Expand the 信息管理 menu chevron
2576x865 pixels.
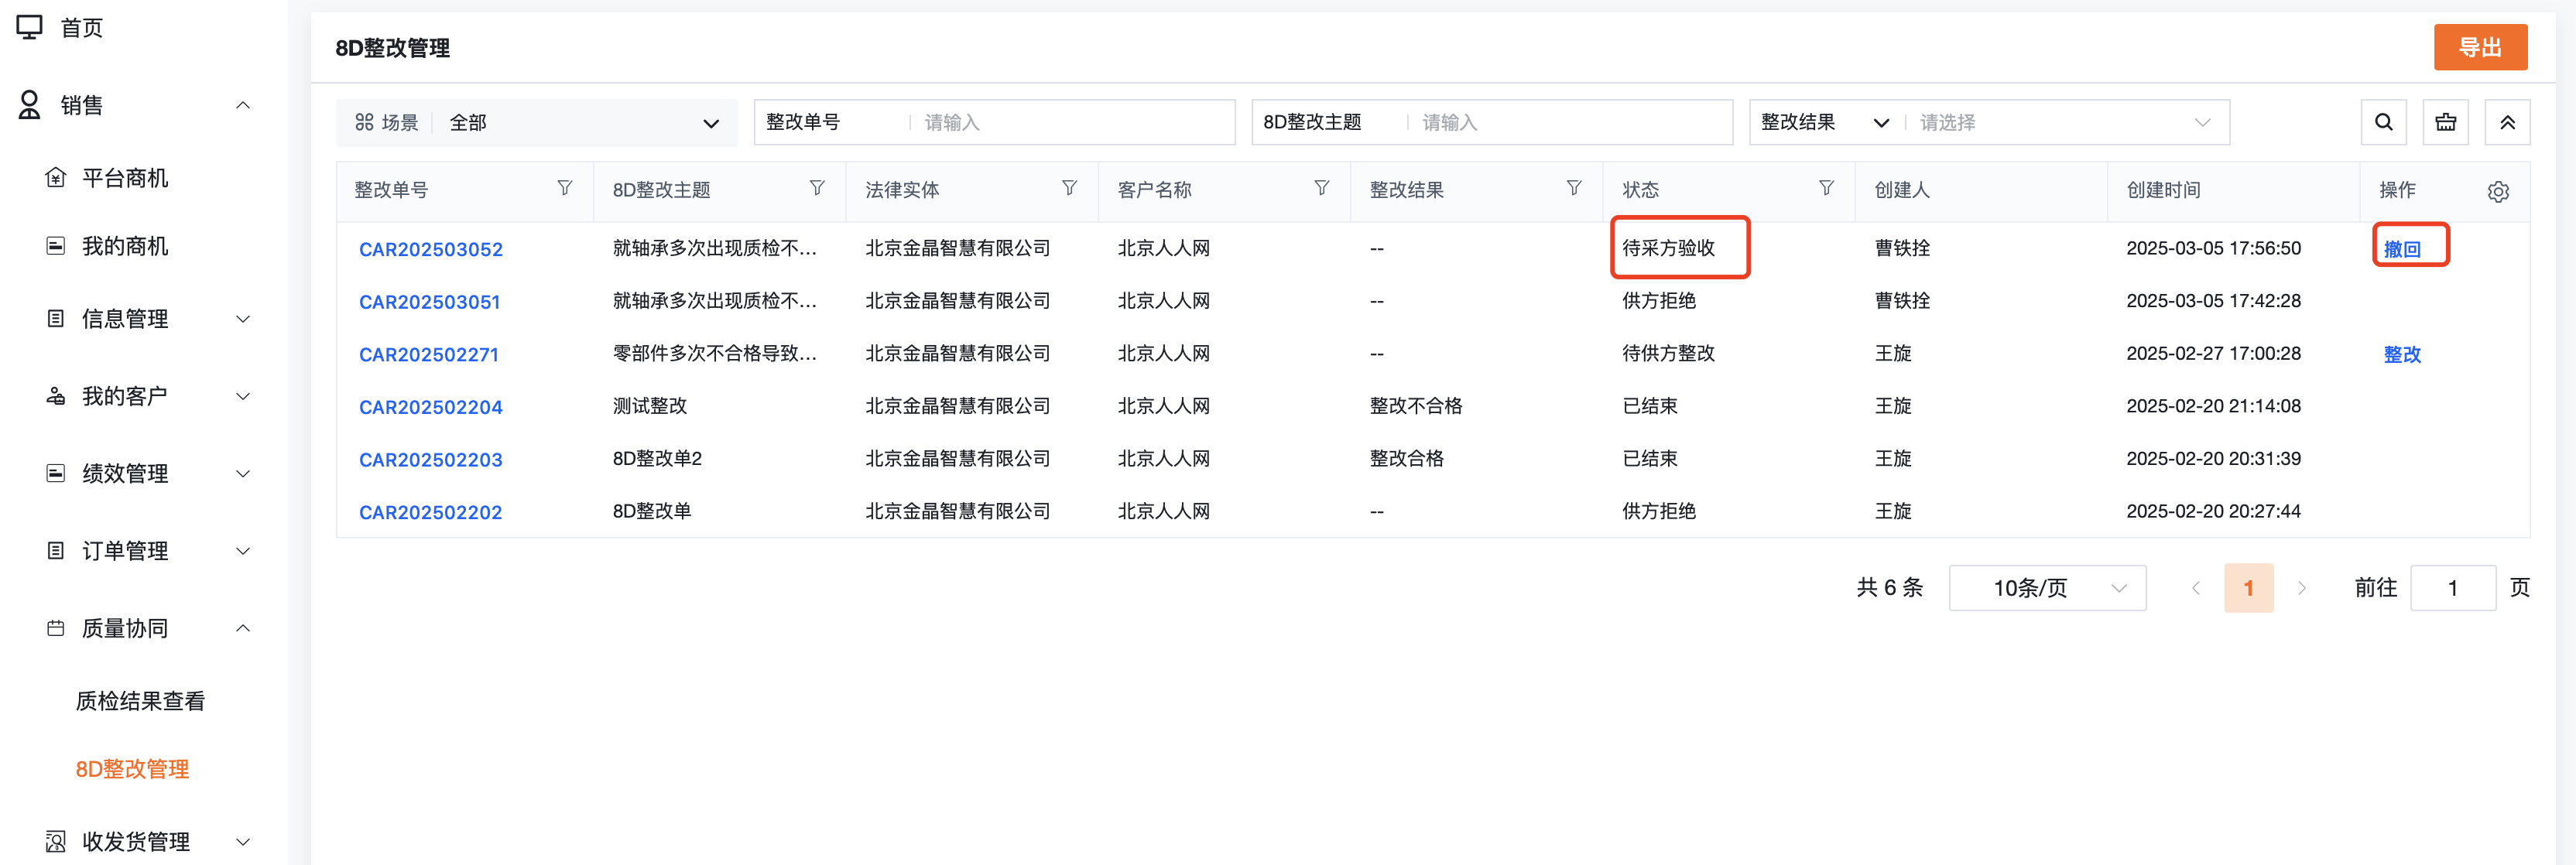tap(242, 319)
